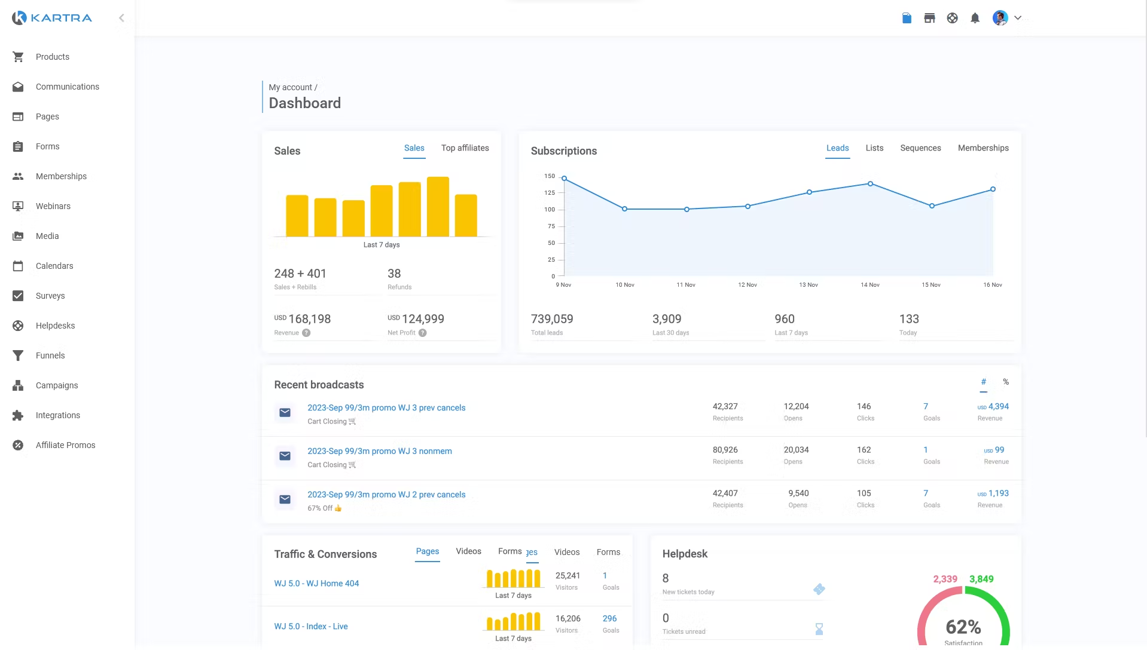The height and width of the screenshot is (650, 1147).
Task: Click the support lifebuoy icon in header
Action: (952, 18)
